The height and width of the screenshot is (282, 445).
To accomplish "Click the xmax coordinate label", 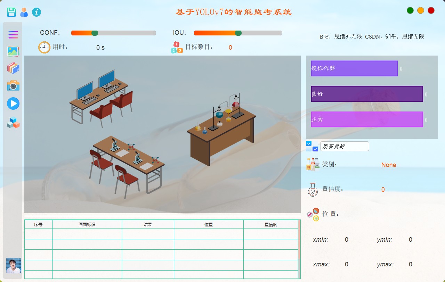I will coord(321,264).
